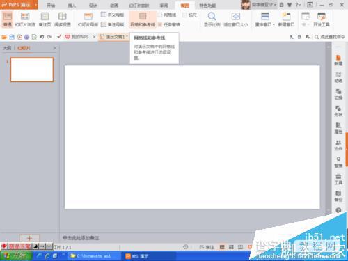Open the 备注母版 notes master
Viewport: 348px width, 261px height.
pyautogui.click(x=113, y=24)
